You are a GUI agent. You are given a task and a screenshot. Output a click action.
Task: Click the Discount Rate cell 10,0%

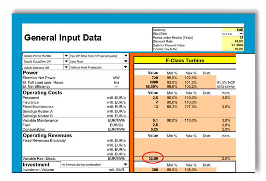coord(239,42)
